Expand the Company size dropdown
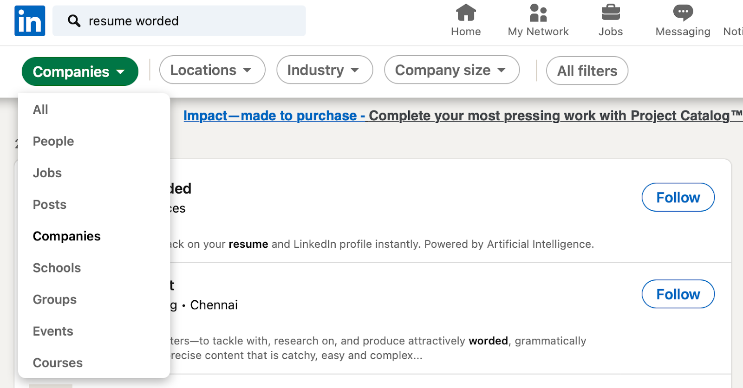Viewport: 743px width, 388px height. pyautogui.click(x=451, y=70)
